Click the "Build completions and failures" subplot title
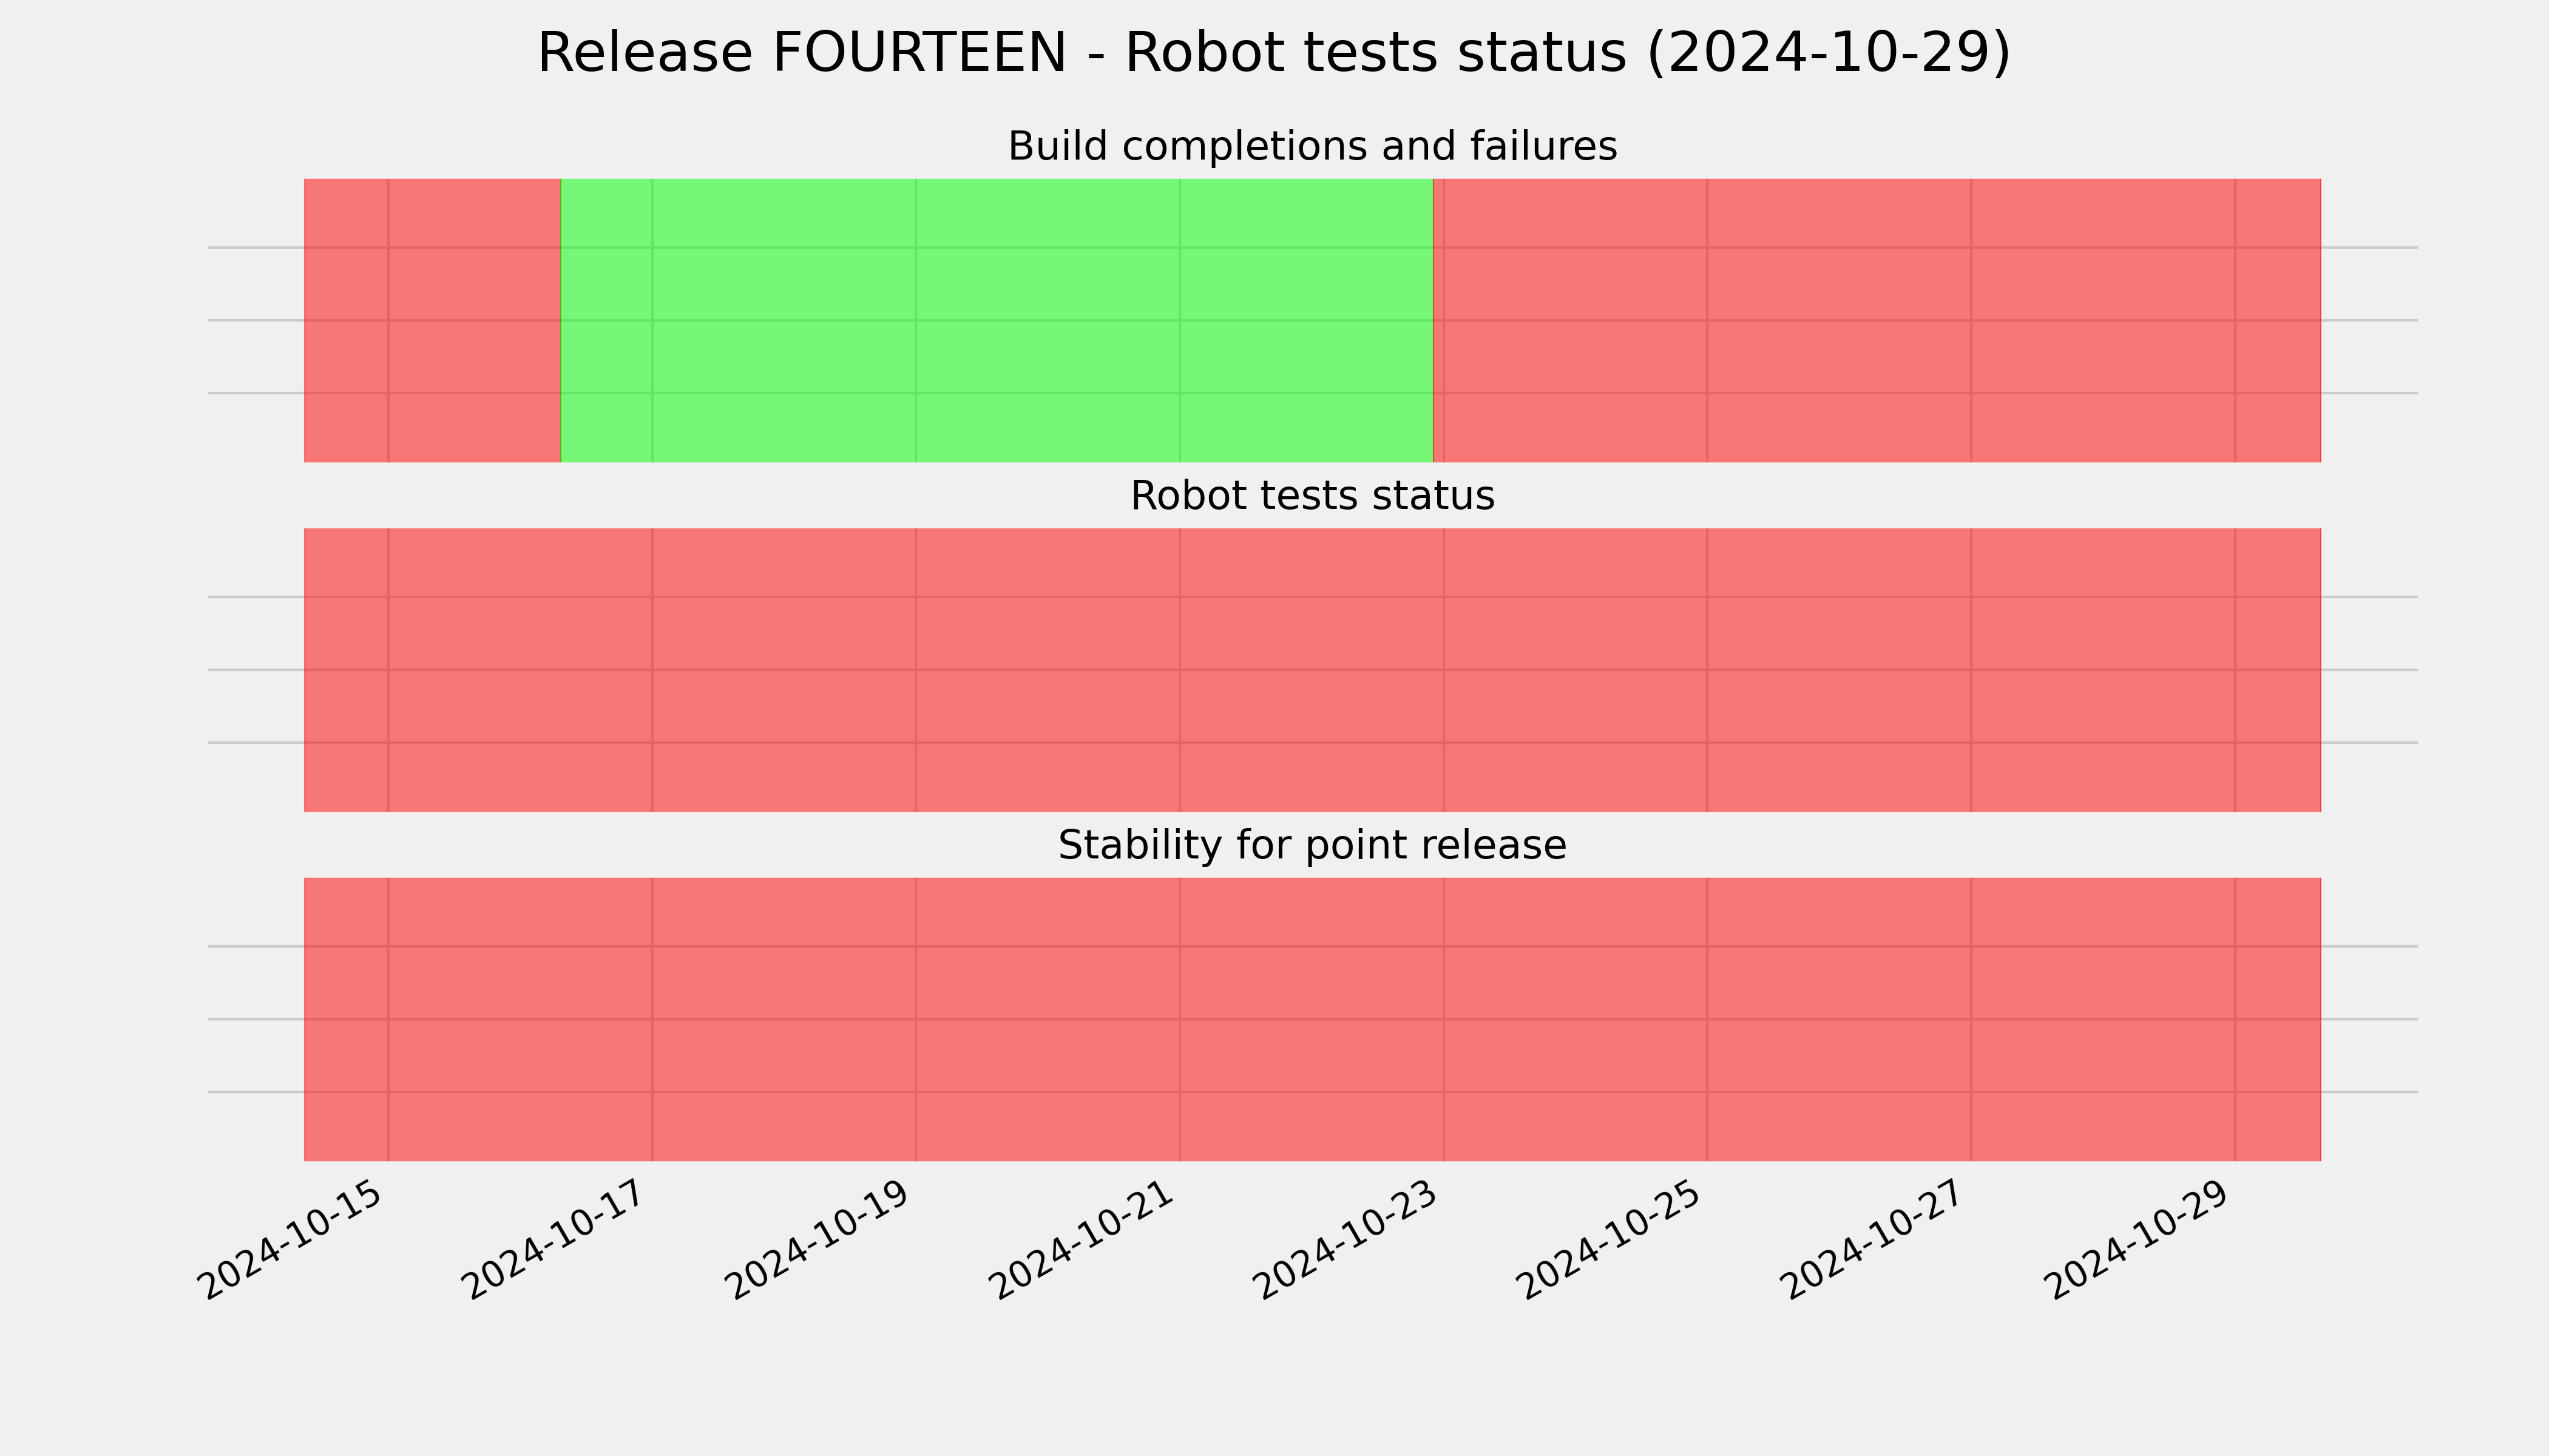This screenshot has width=2549, height=1456. [1312, 146]
